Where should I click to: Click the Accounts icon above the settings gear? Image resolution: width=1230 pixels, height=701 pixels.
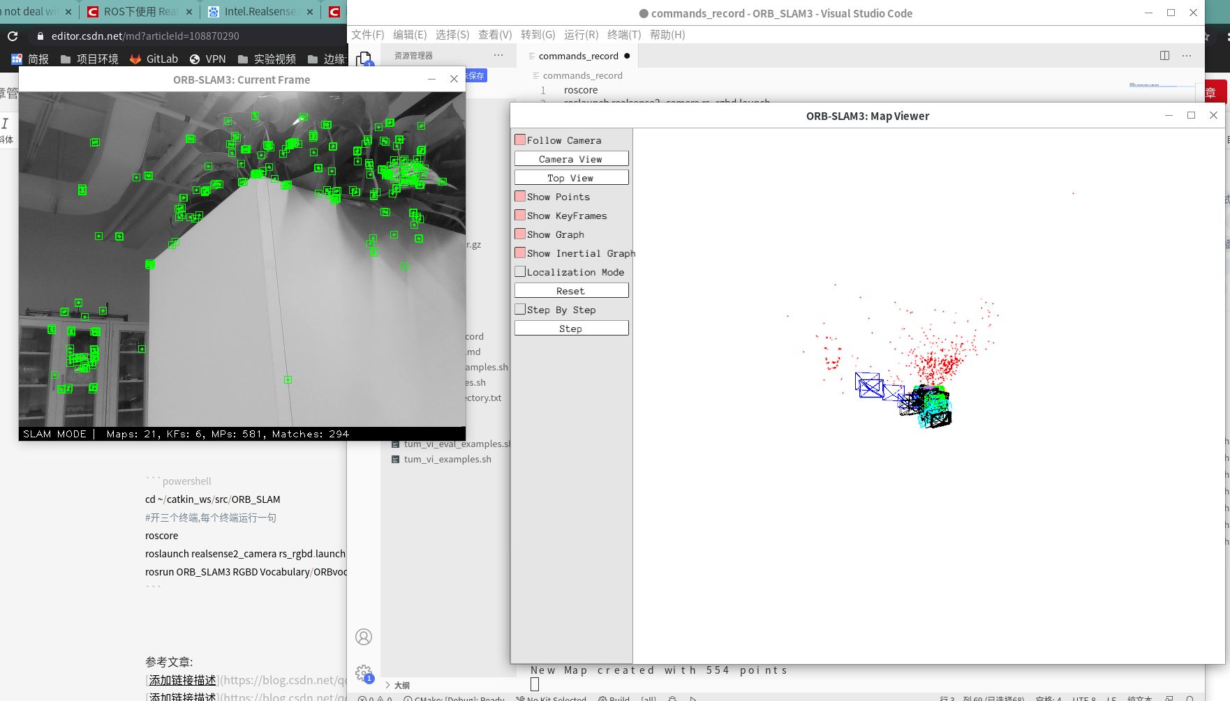[364, 637]
